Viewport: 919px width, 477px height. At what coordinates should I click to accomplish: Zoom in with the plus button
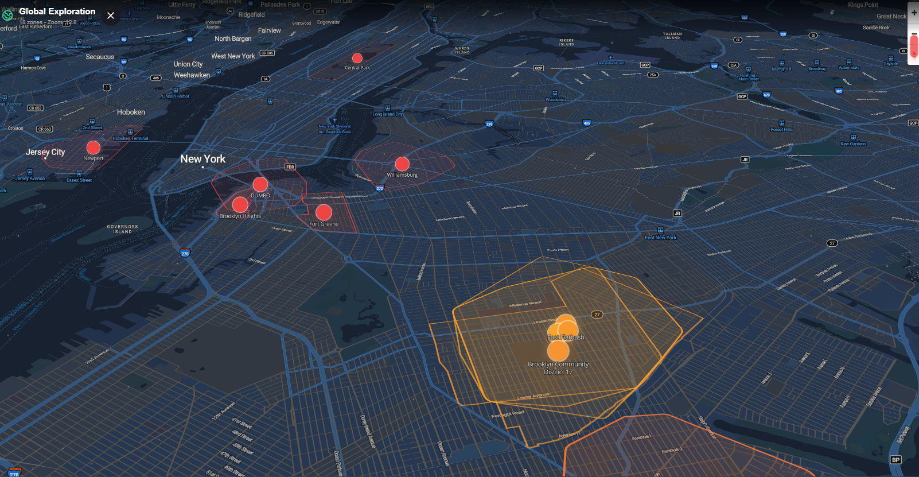(x=914, y=13)
